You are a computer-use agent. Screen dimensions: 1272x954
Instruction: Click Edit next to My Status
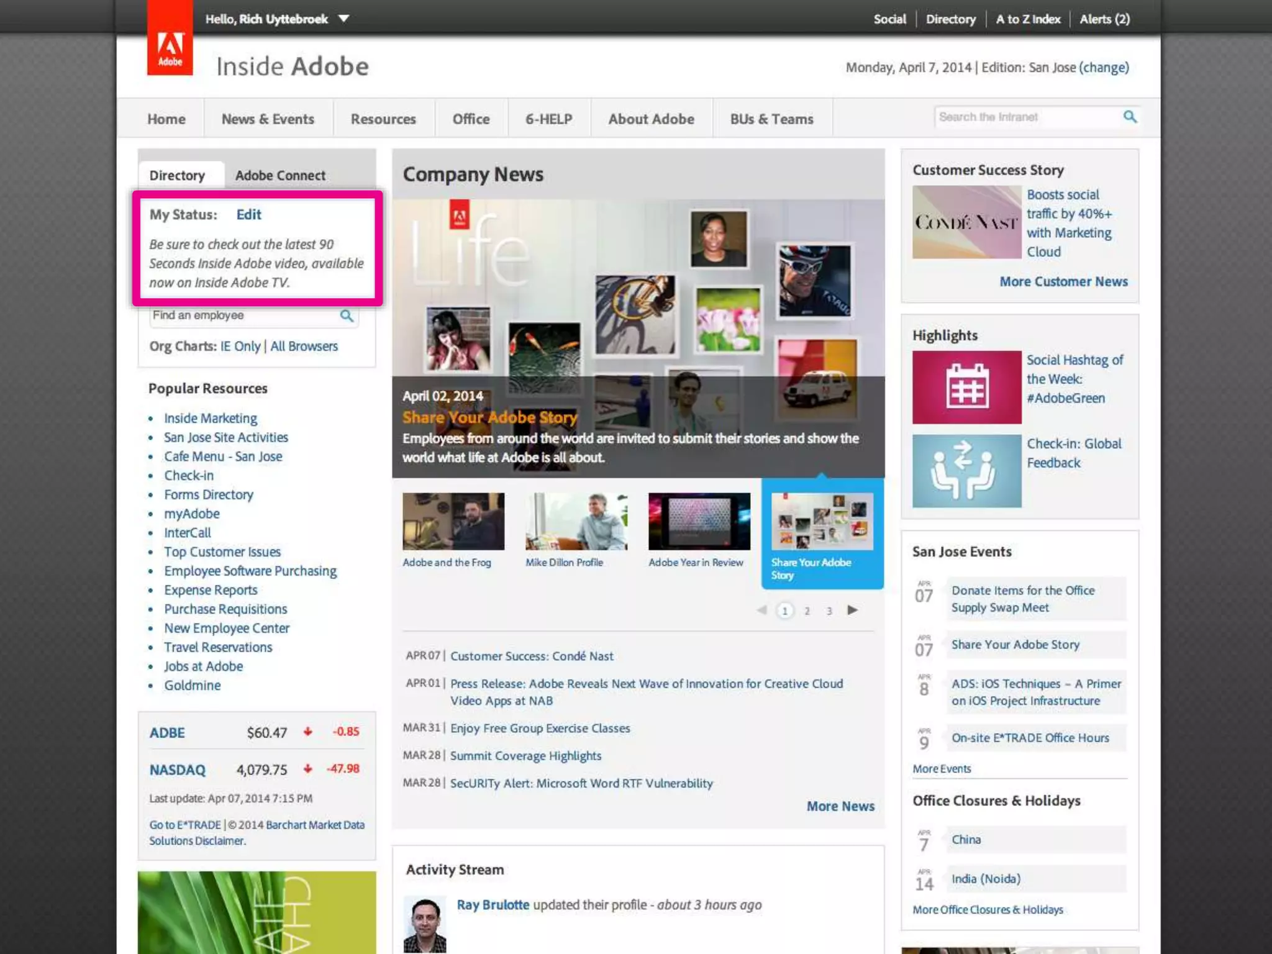(x=248, y=214)
